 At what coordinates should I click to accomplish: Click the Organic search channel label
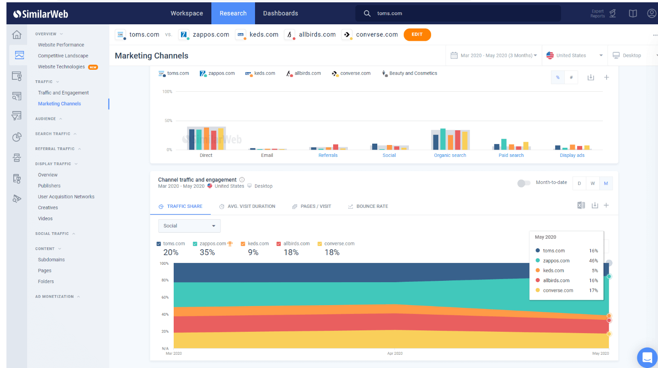(x=450, y=156)
